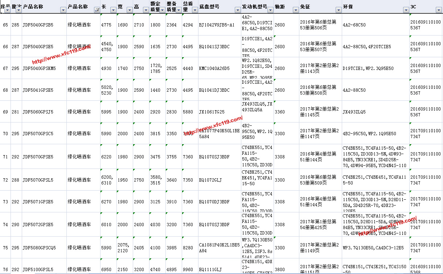Screen dimensions: 443x274
Task: Expand the 宽 column filter arrow
Action: pyautogui.click(x=130, y=10)
